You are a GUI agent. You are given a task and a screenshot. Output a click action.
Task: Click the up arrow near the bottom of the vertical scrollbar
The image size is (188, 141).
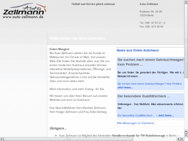pyautogui.click(x=186, y=131)
